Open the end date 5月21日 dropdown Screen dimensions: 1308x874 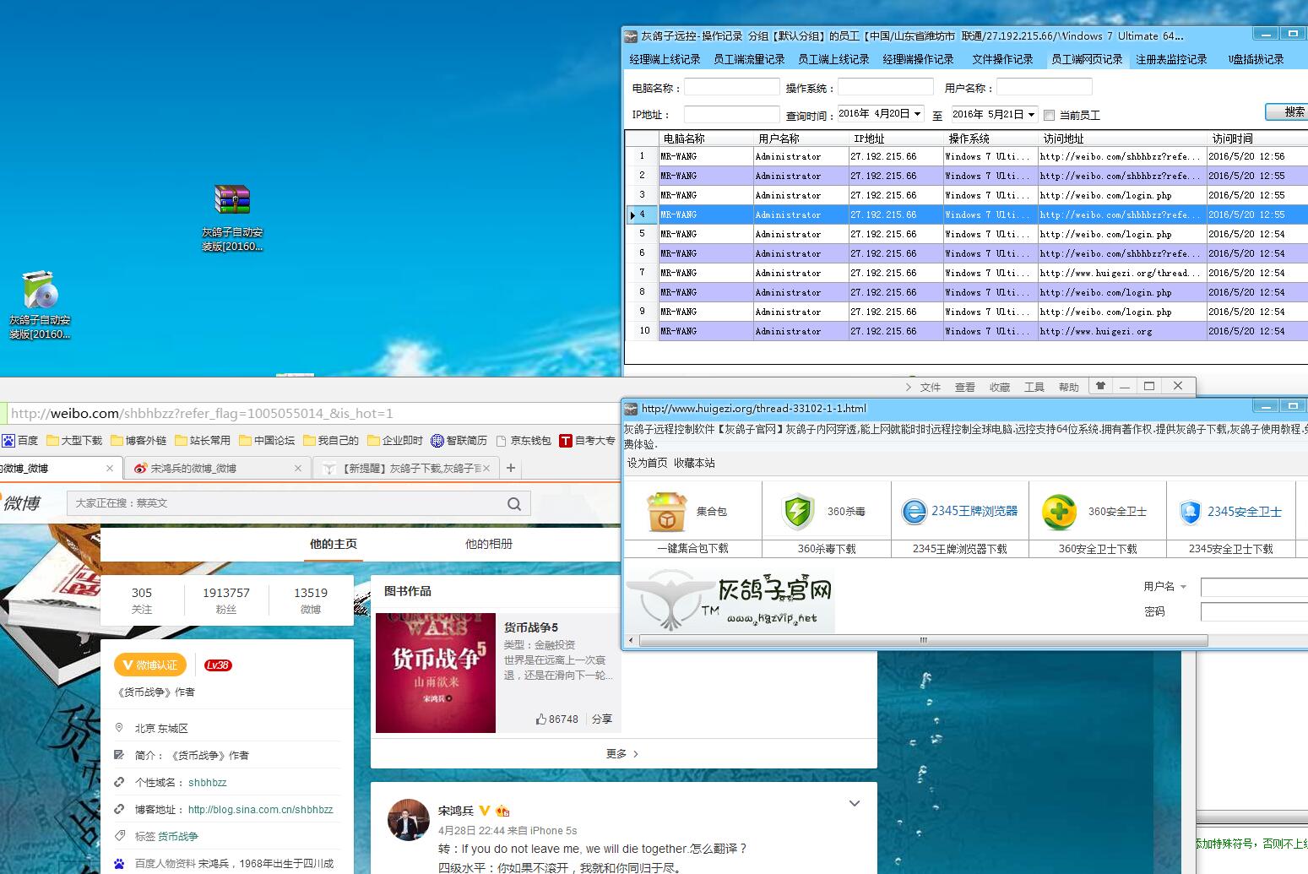click(x=1031, y=115)
